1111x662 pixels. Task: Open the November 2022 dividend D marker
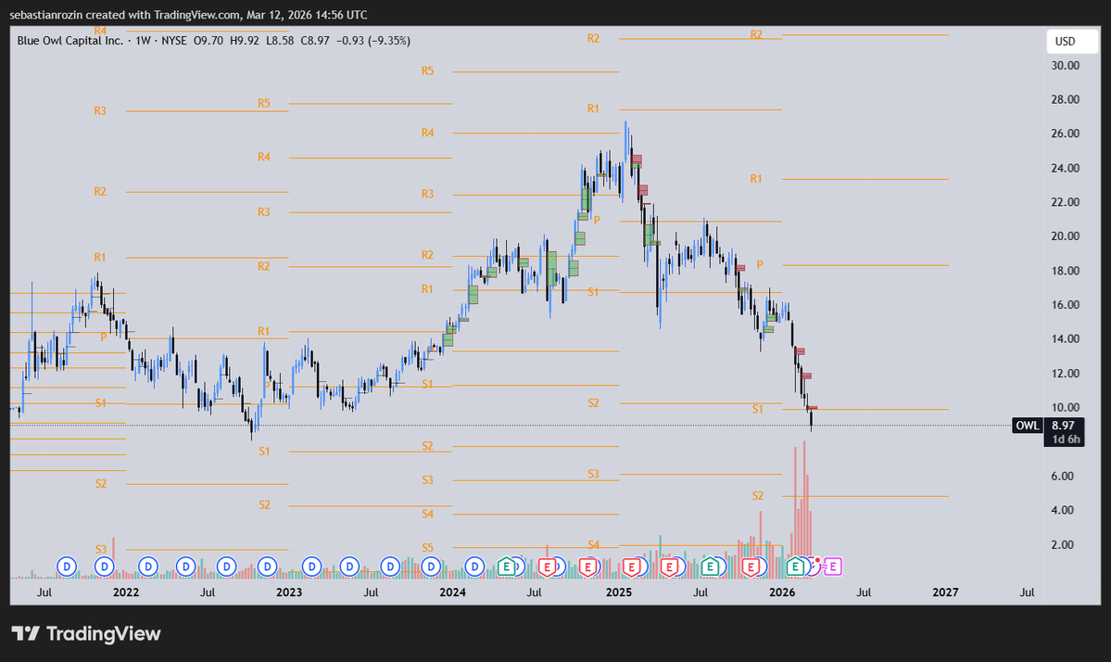coord(267,567)
